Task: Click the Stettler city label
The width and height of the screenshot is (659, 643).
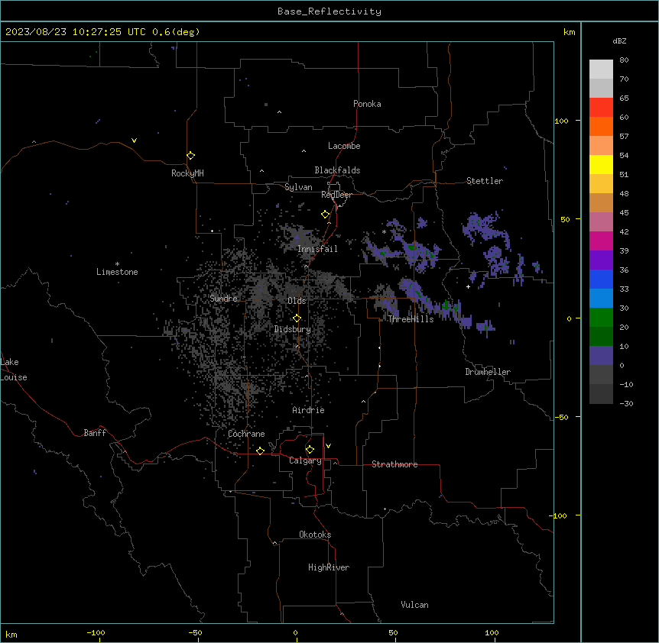Action: tap(485, 181)
